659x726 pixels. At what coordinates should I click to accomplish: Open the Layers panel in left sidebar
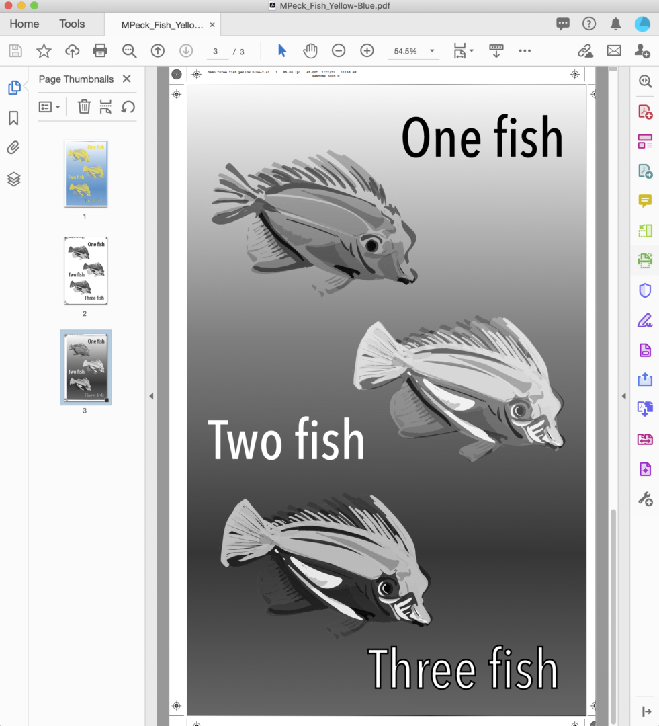pyautogui.click(x=15, y=179)
